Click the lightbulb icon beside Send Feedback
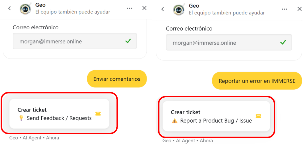The height and width of the screenshot is (150, 303). tap(21, 118)
